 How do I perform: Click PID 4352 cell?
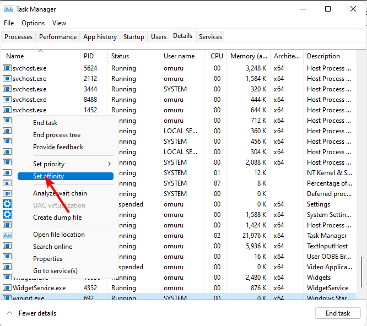tap(90, 288)
